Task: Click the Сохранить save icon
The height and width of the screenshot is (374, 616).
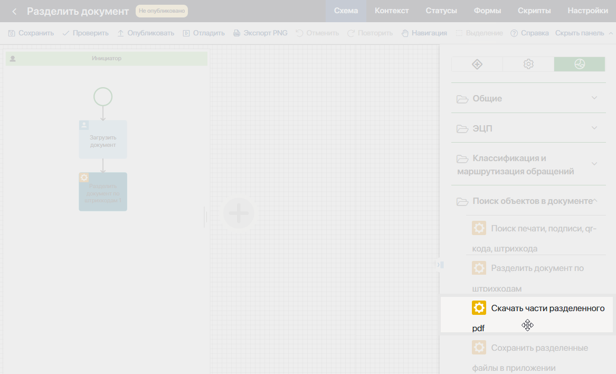Action: tap(12, 33)
